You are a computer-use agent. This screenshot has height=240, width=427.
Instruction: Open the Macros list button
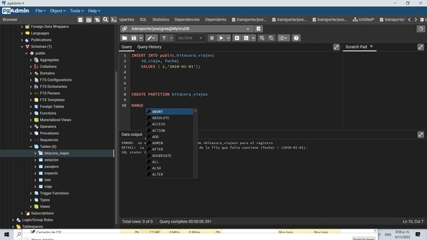pos(283,38)
